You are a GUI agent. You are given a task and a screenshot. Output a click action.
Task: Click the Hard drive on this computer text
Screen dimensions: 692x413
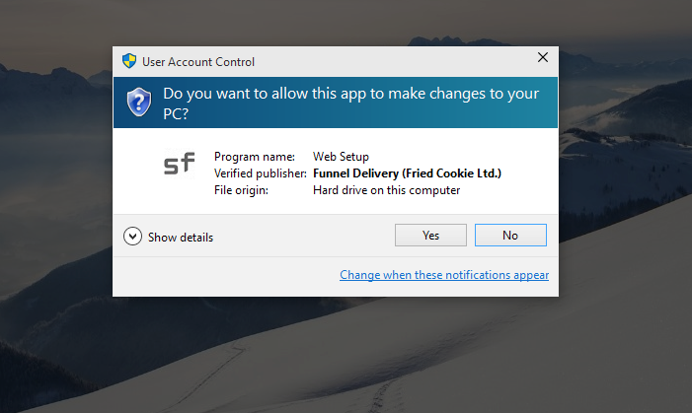click(x=386, y=190)
